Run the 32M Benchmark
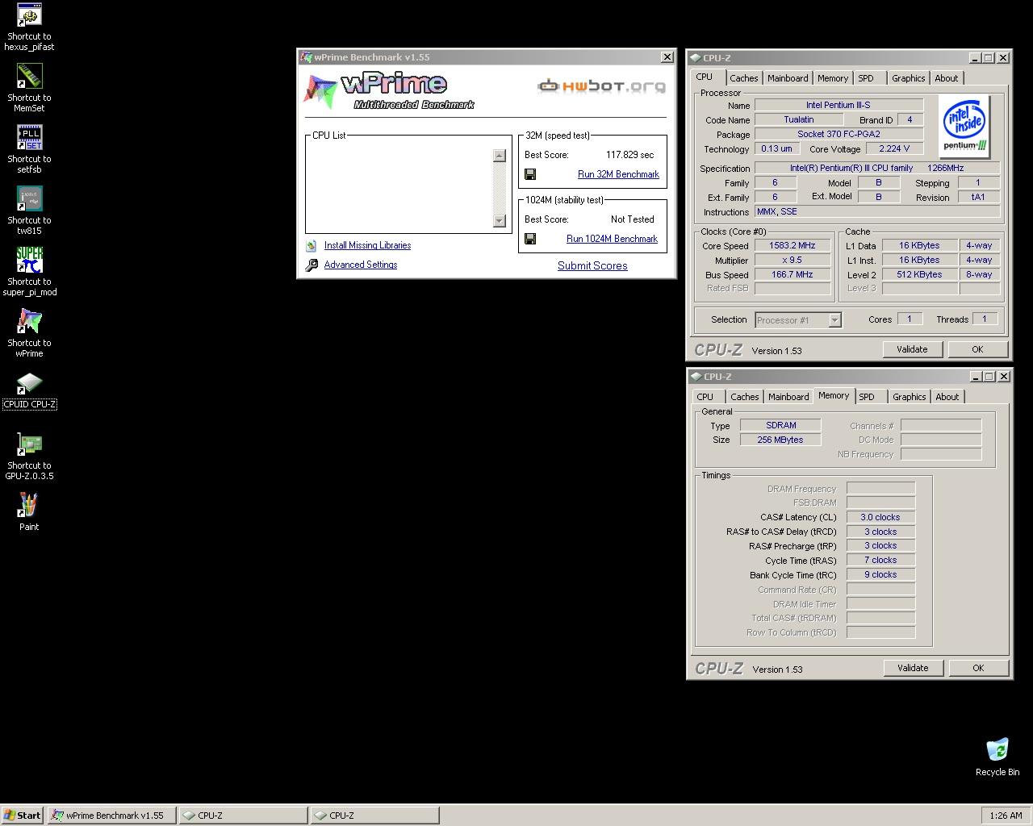The height and width of the screenshot is (826, 1033). (x=618, y=174)
